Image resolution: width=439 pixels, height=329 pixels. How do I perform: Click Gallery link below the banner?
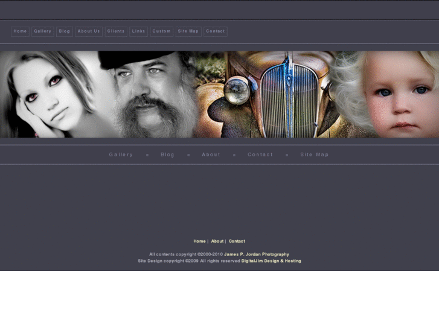pyautogui.click(x=121, y=155)
